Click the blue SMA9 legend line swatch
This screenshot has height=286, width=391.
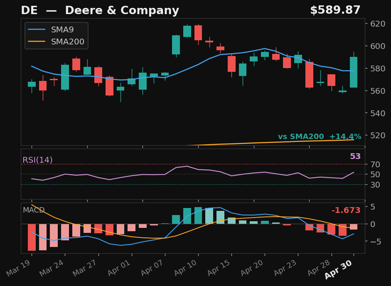tap(37, 29)
